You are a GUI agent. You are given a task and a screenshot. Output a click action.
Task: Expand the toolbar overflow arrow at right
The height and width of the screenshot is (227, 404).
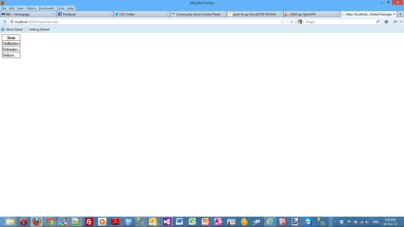pos(401,22)
